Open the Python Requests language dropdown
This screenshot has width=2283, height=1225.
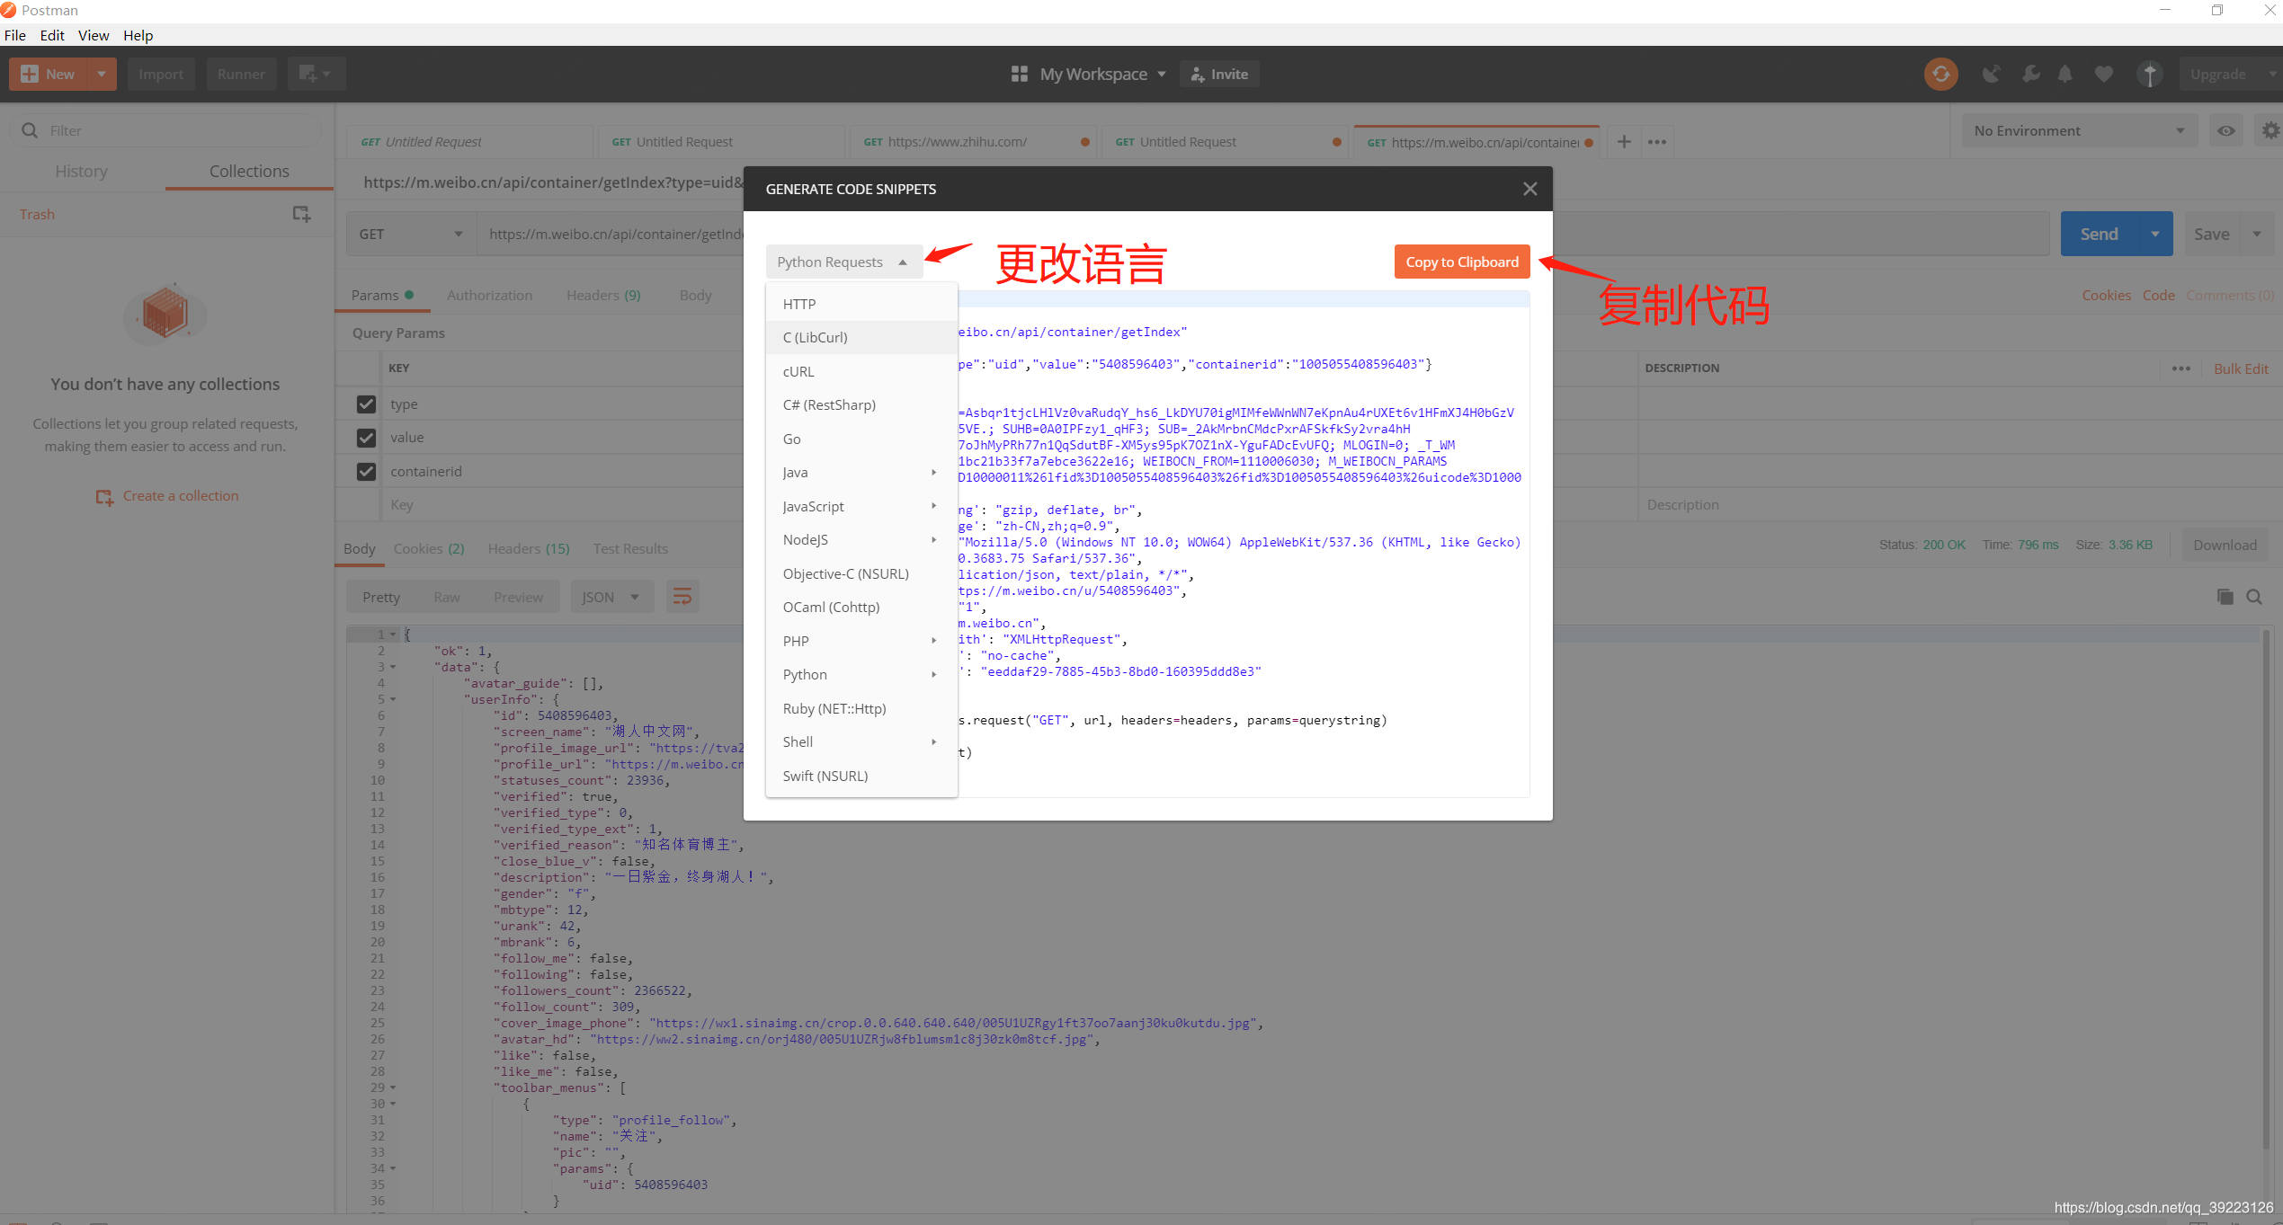pos(843,262)
